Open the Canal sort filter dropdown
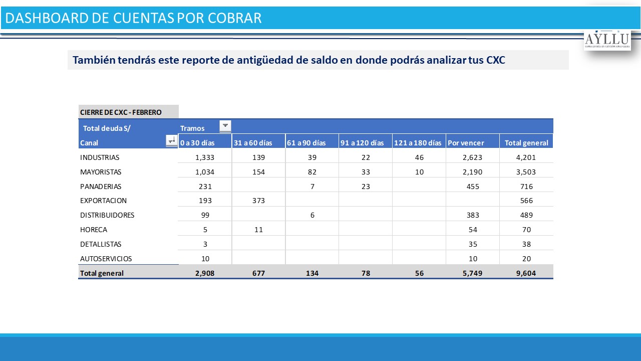 172,141
